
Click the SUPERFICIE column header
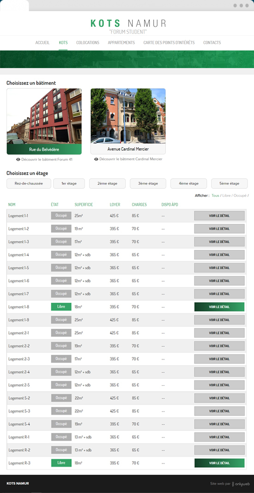[84, 205]
